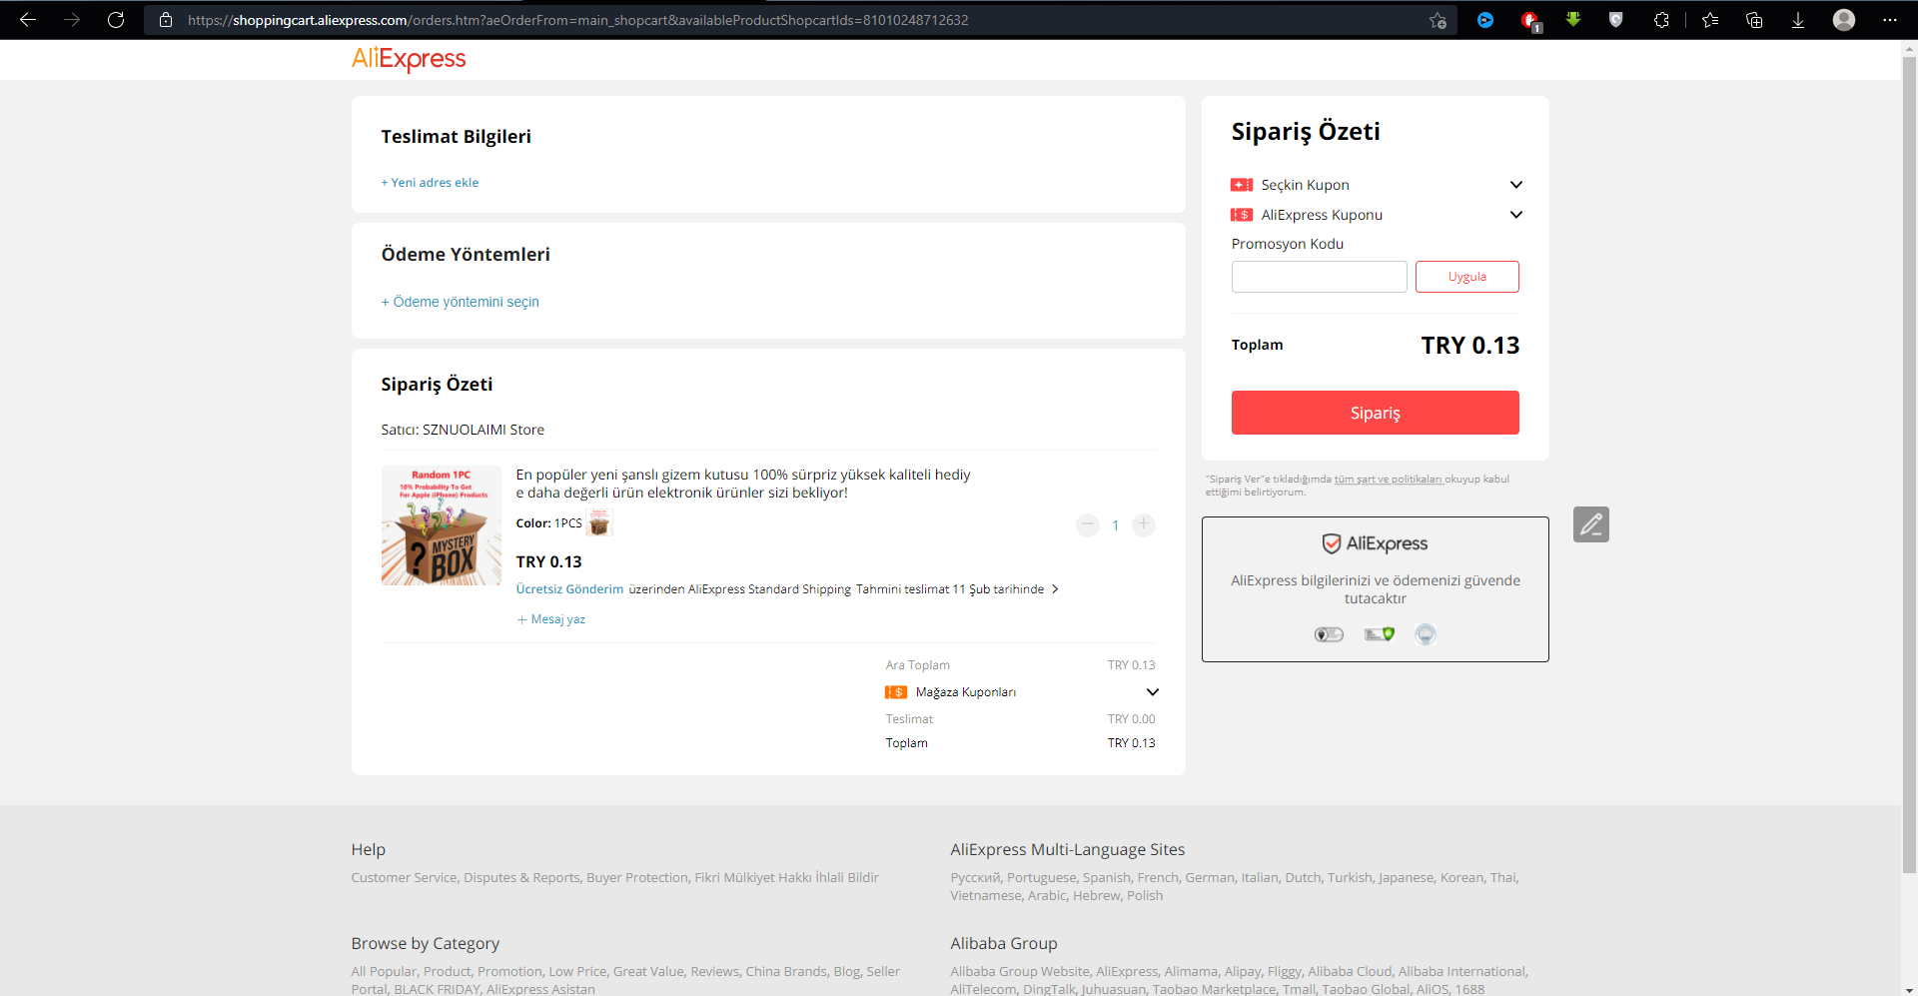
Task: Place order with the Sipariş button
Action: pos(1376,413)
